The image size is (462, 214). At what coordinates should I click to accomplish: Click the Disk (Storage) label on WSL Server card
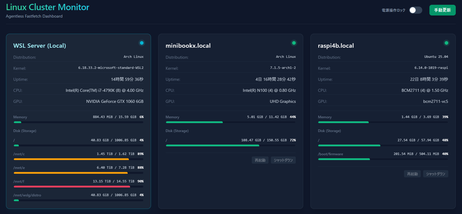[x=25, y=131]
